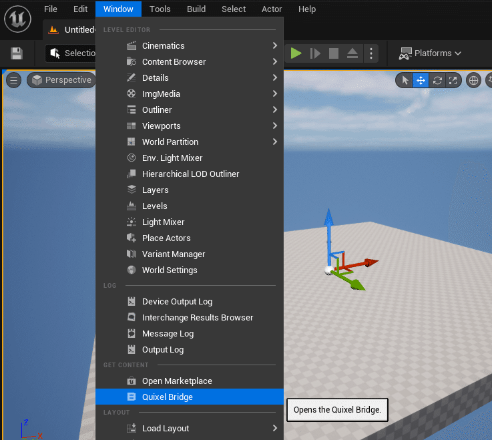Launch Quixel Bridge from the menu
This screenshot has width=492, height=440.
[x=190, y=397]
